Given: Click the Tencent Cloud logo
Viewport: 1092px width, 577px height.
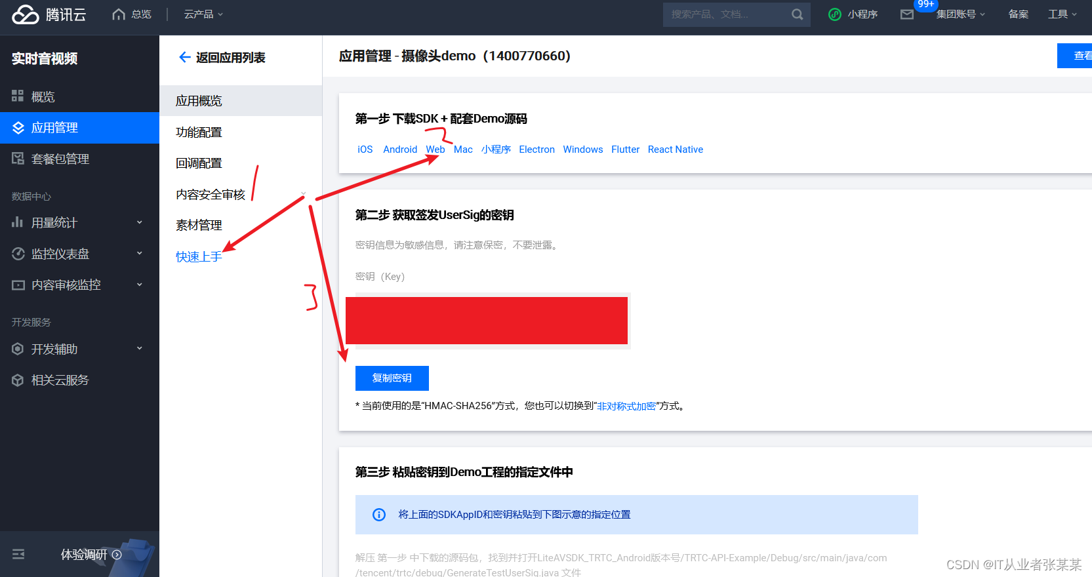Looking at the screenshot, I should pos(49,14).
